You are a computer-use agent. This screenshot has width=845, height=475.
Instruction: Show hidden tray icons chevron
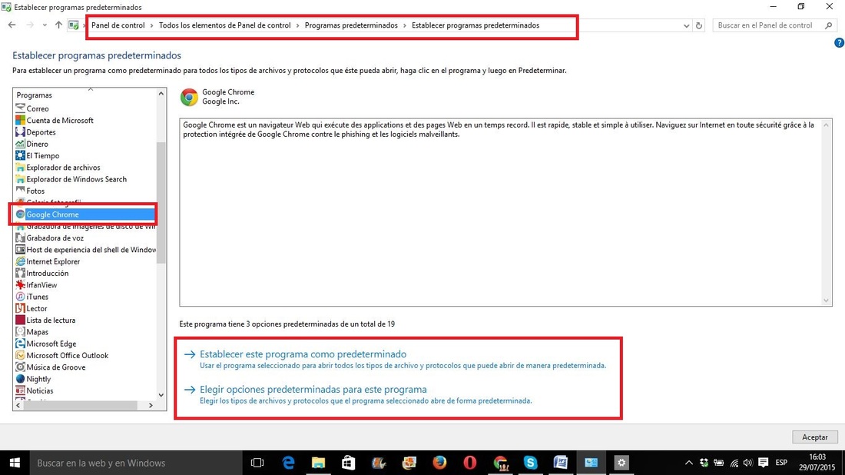point(689,463)
